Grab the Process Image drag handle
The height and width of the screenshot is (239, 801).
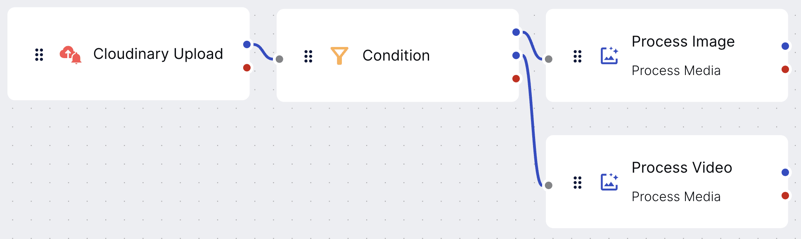point(578,56)
